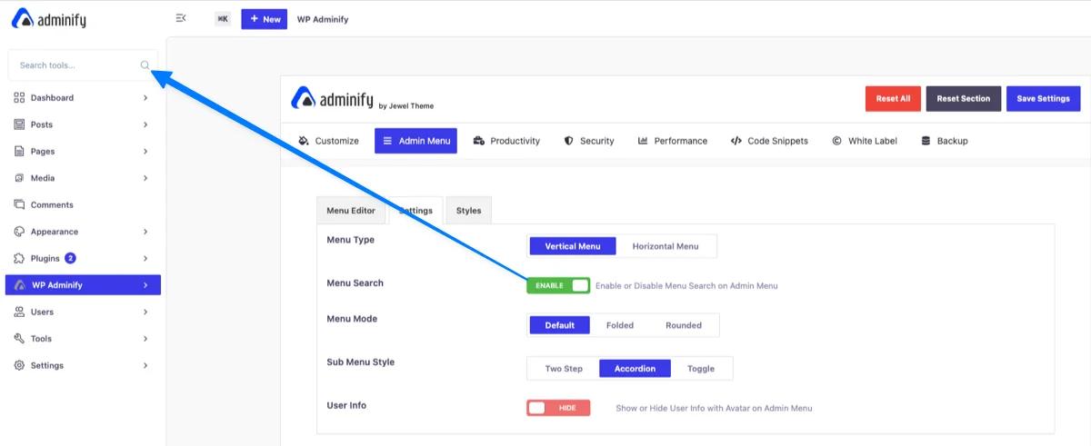Screen dimensions: 1091x446
Task: Open the WP Adminify link in the top bar
Action: [x=323, y=19]
